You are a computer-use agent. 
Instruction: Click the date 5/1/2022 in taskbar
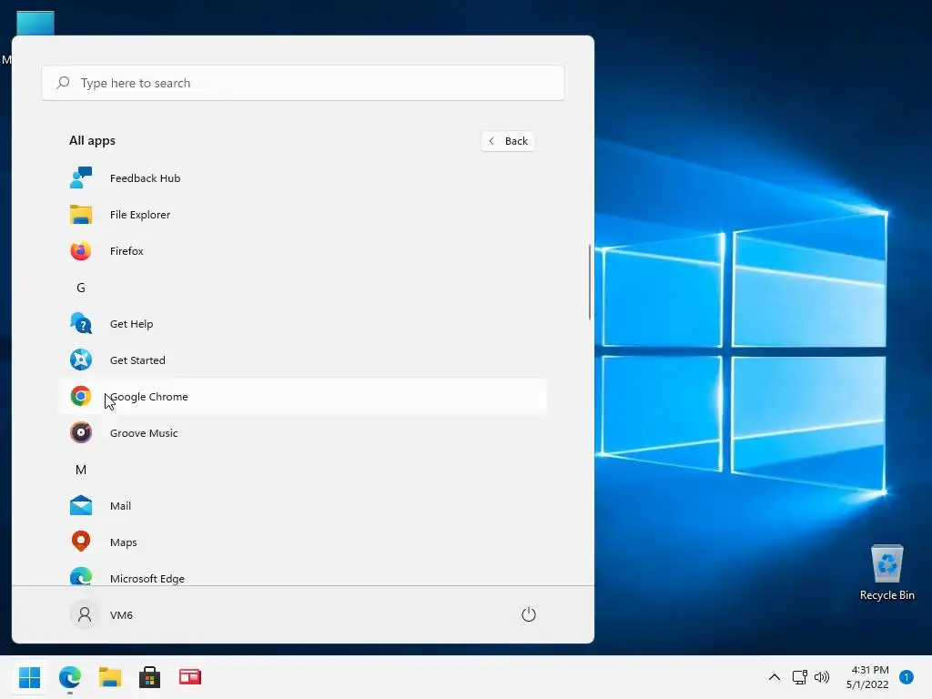867,684
